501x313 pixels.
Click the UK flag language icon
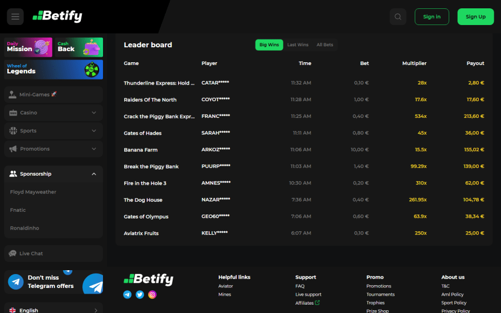coord(13,310)
